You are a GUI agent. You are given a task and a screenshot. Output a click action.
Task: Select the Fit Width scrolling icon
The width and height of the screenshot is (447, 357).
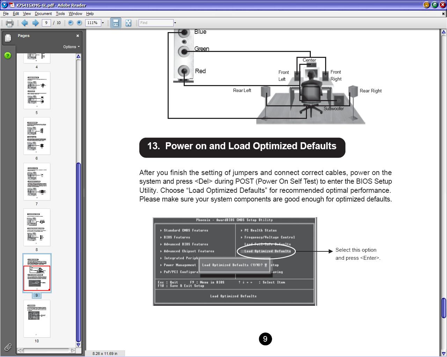coord(116,23)
